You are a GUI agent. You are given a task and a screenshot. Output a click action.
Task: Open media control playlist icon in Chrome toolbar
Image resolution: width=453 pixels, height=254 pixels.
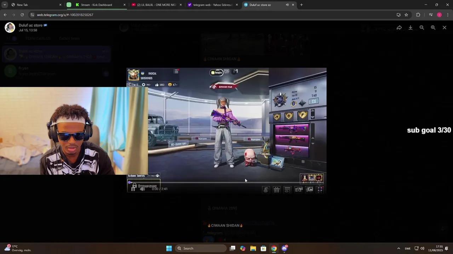431,15
